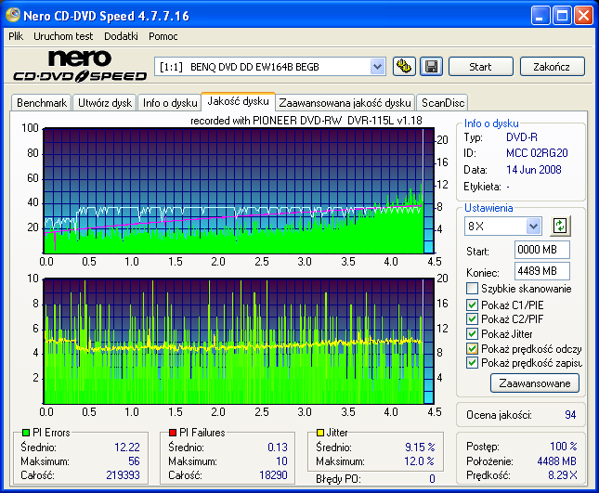This screenshot has height=493, width=599.
Task: Click the Start position field 0000 MB
Action: [x=541, y=250]
